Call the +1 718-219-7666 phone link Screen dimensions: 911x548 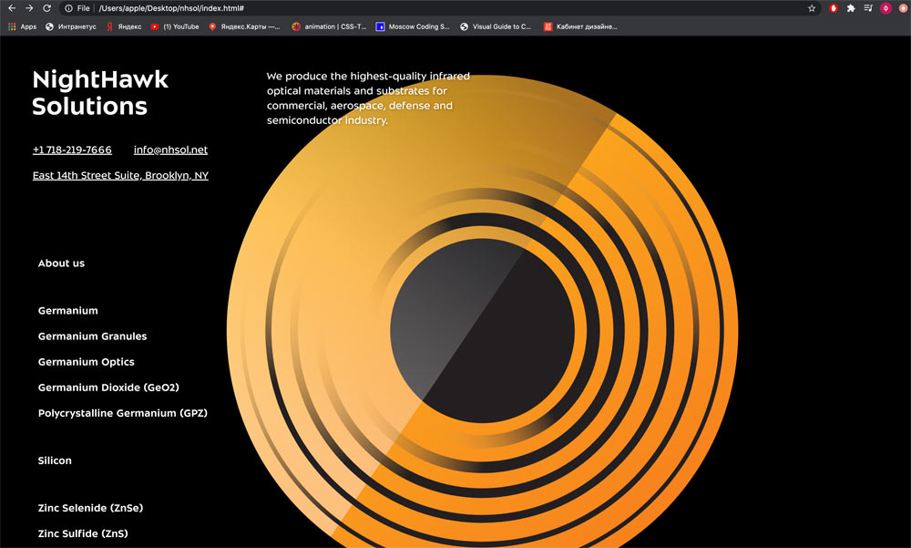[72, 150]
